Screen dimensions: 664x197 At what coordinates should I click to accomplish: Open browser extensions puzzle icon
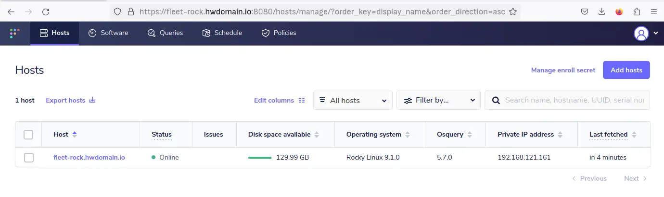tap(637, 12)
